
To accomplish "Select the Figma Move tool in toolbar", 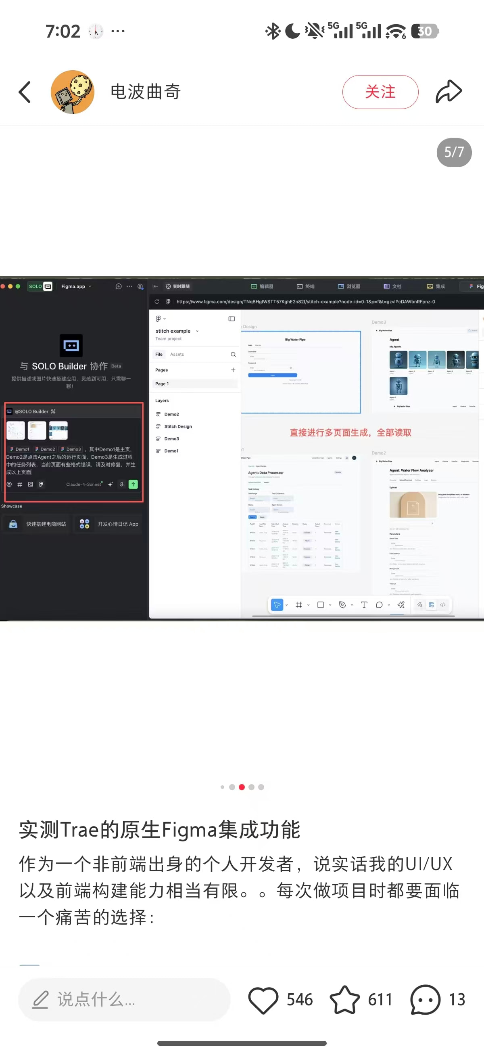I will click(277, 605).
